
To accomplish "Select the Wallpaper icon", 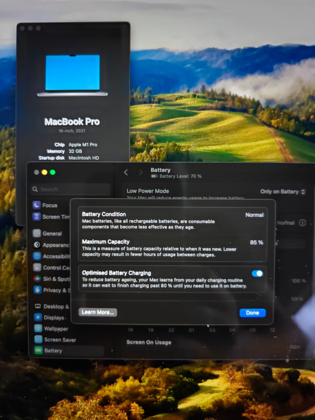I will coord(38,328).
